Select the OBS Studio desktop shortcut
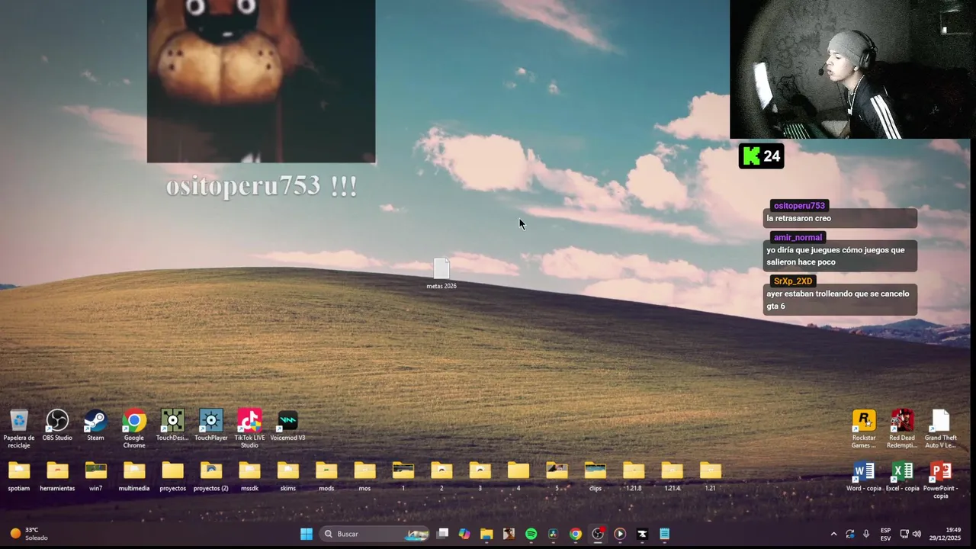 [57, 425]
